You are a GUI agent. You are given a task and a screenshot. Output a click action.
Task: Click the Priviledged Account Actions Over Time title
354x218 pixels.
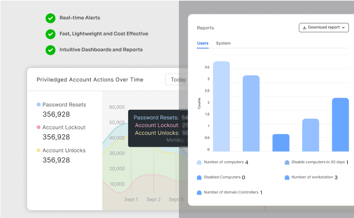pos(90,80)
